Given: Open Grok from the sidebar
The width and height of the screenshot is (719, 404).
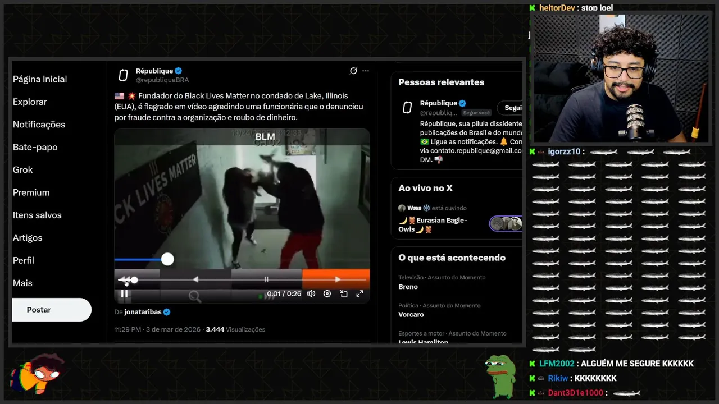Looking at the screenshot, I should [x=22, y=169].
